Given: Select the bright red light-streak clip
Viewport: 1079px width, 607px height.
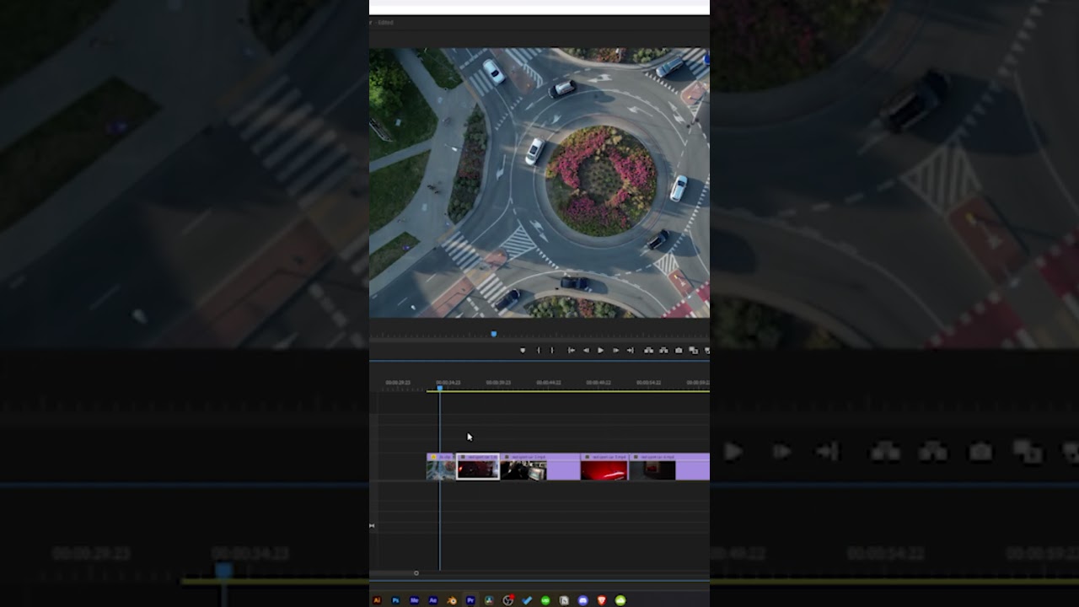Looking at the screenshot, I should (604, 467).
